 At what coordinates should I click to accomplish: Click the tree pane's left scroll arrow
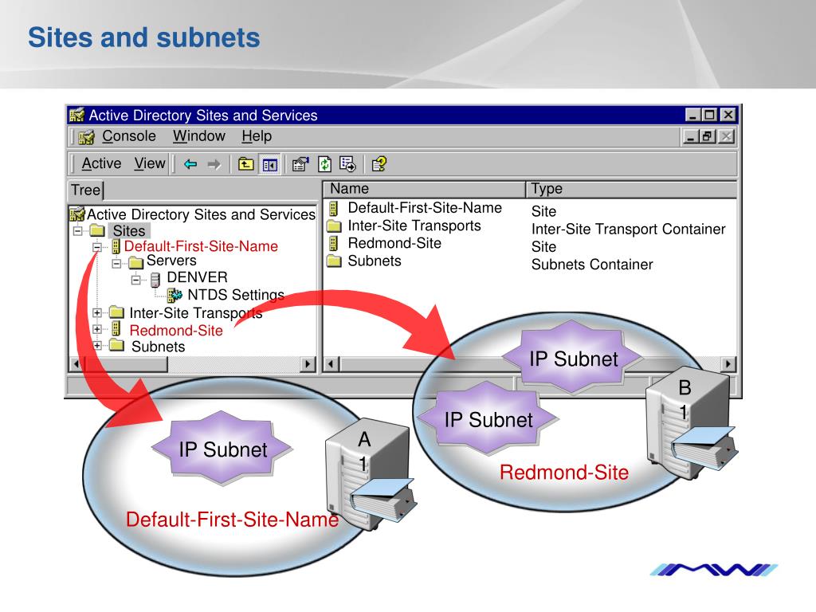click(x=76, y=363)
